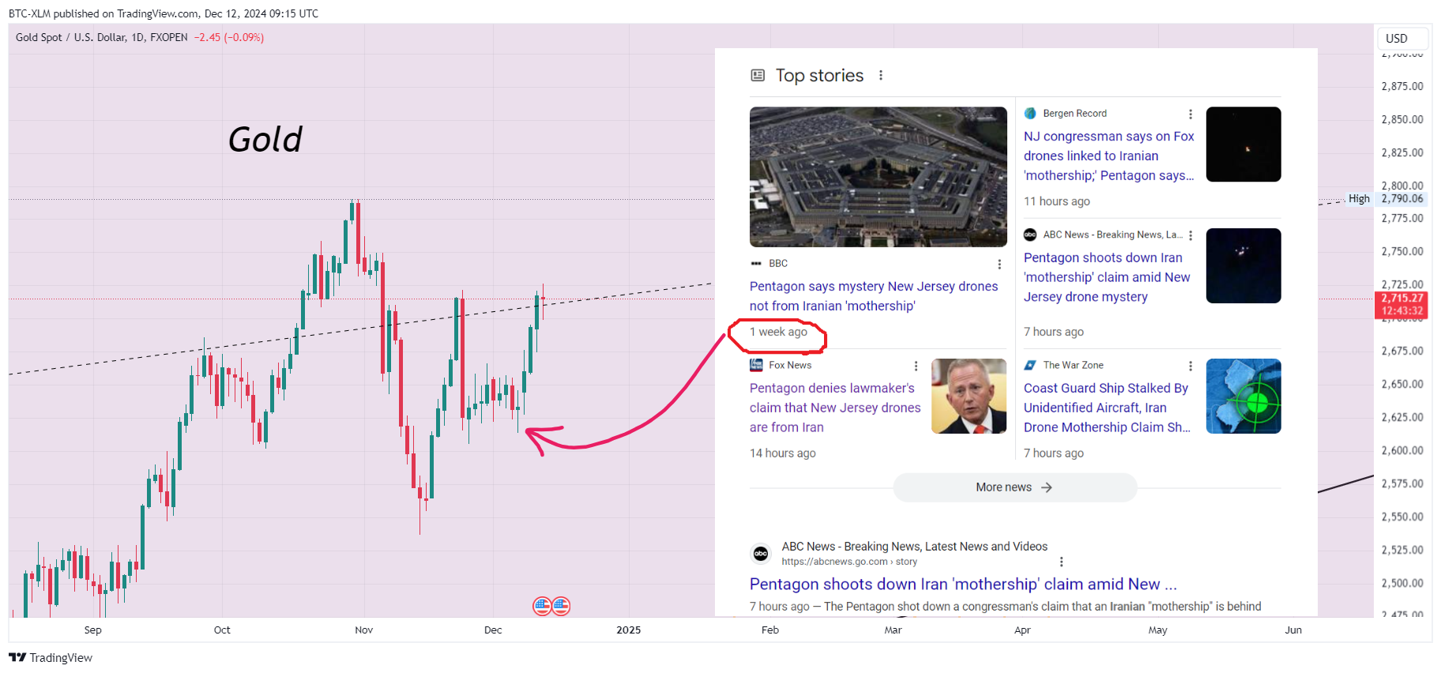This screenshot has height=673, width=1441.
Task: Open Bergen Record story options menu
Action: pyautogui.click(x=1191, y=114)
